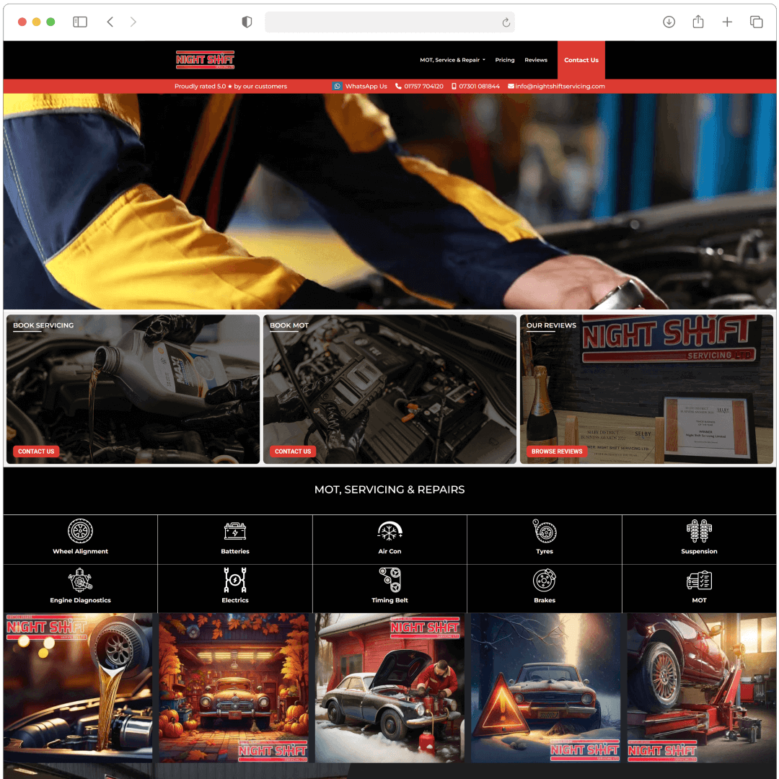Screen dimensions: 779x779
Task: Click the Night Shift logo in the header
Action: (x=205, y=60)
